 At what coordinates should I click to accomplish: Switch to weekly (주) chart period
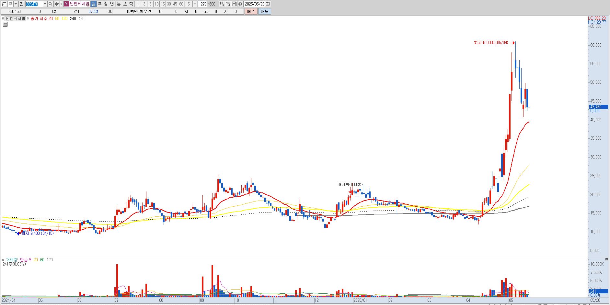click(100, 4)
